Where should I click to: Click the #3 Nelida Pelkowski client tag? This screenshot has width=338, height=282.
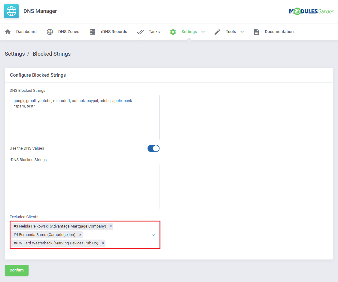tap(62, 226)
